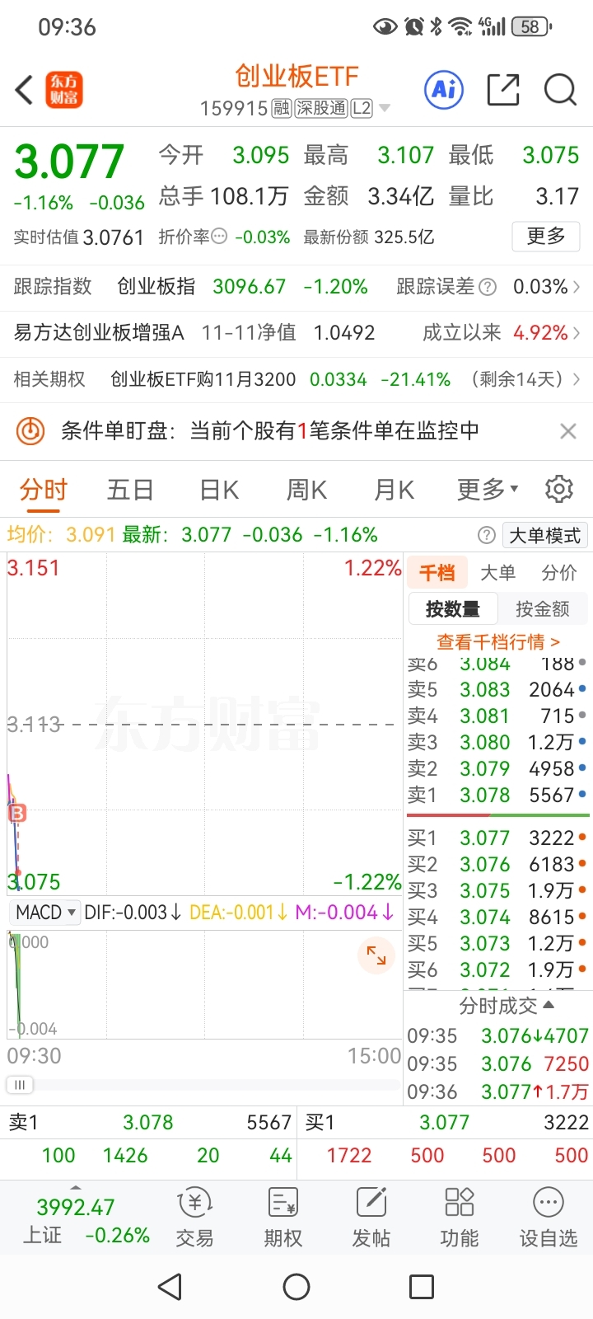Expand 跟踪指数 row chevron
This screenshot has width=593, height=1319.
click(x=577, y=287)
